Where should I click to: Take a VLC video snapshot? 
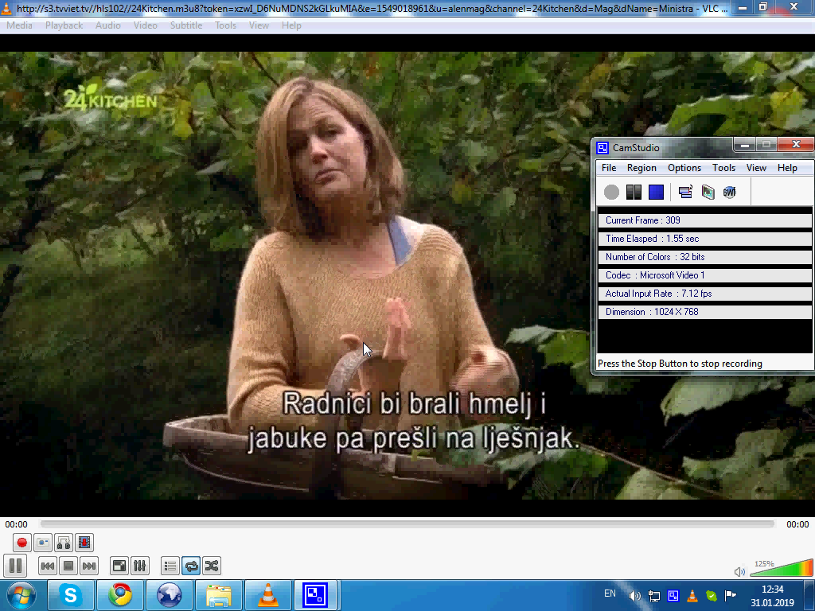[43, 543]
